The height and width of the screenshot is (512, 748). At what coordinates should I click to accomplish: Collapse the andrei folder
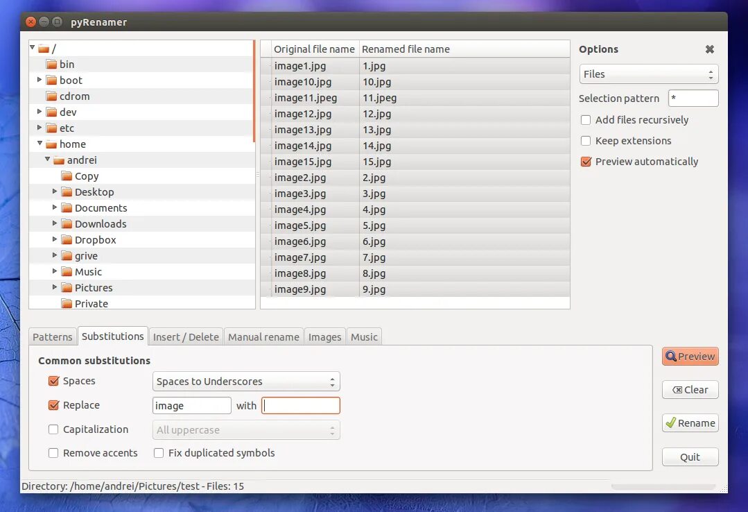(48, 159)
